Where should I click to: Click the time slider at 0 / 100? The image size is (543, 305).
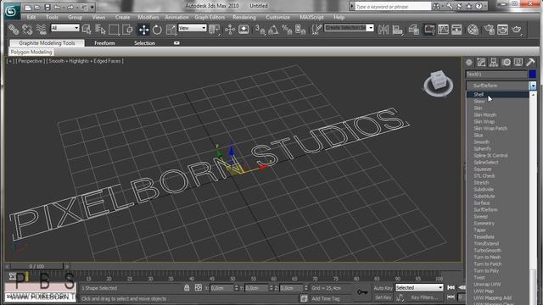pyautogui.click(x=36, y=267)
